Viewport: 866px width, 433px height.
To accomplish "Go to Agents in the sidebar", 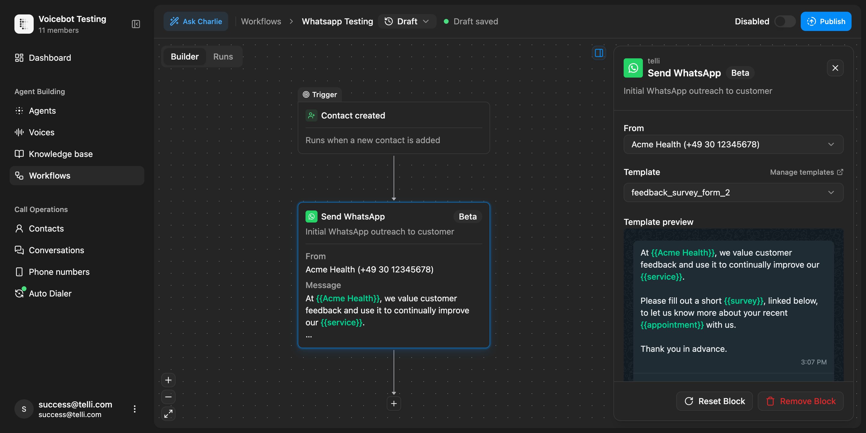I will pyautogui.click(x=77, y=111).
